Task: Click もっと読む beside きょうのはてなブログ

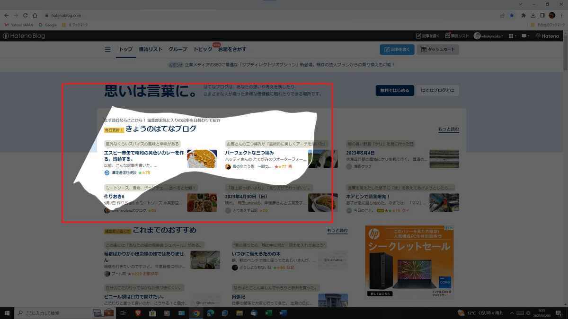Action: tap(448, 129)
